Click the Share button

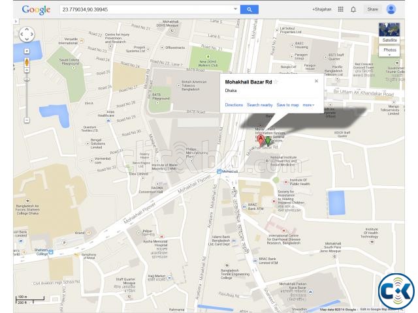(x=373, y=9)
